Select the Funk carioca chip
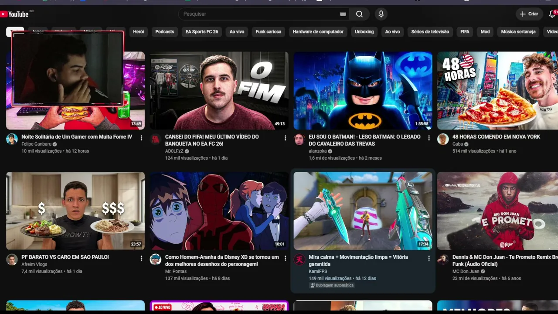 [269, 32]
